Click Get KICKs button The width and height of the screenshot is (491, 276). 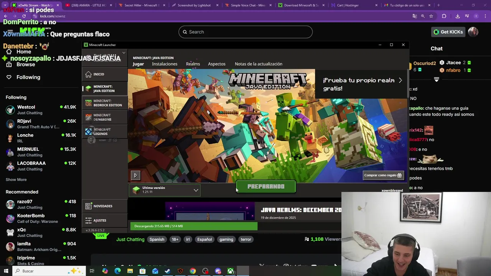click(448, 32)
